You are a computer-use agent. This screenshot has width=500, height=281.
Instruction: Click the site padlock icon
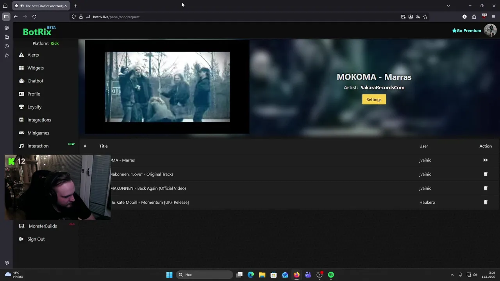81,17
